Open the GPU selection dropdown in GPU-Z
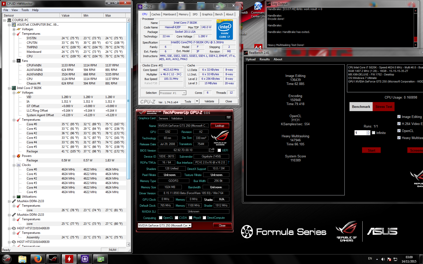 point(189,226)
